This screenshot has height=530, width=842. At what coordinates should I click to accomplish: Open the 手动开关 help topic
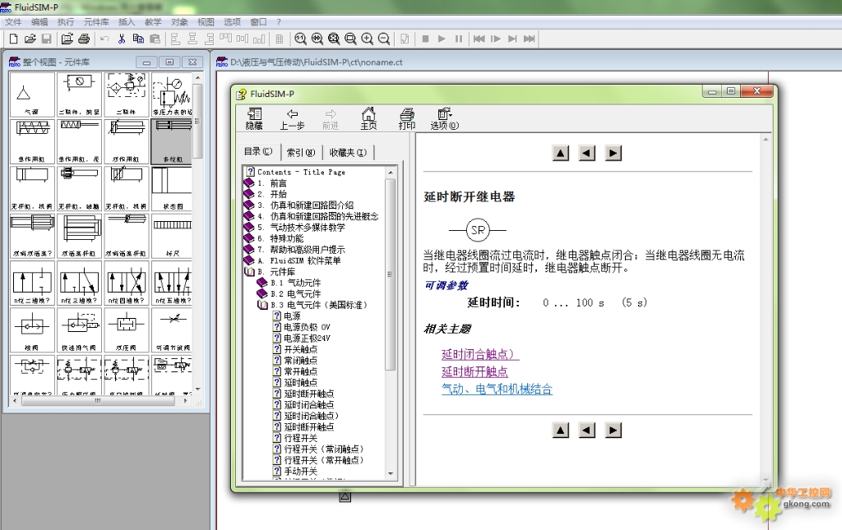tap(300, 472)
